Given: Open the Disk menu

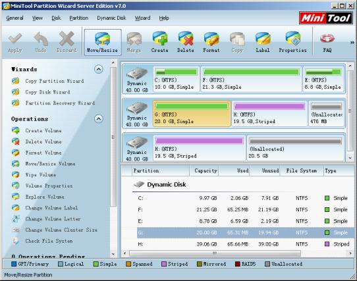Looking at the screenshot, I should click(56, 18).
